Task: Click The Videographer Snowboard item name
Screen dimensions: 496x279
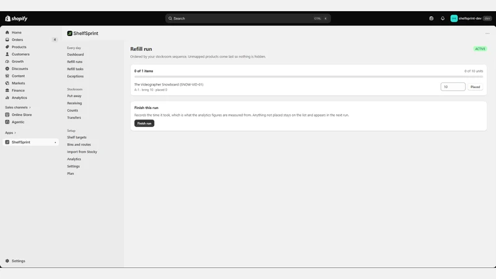Action: (169, 84)
